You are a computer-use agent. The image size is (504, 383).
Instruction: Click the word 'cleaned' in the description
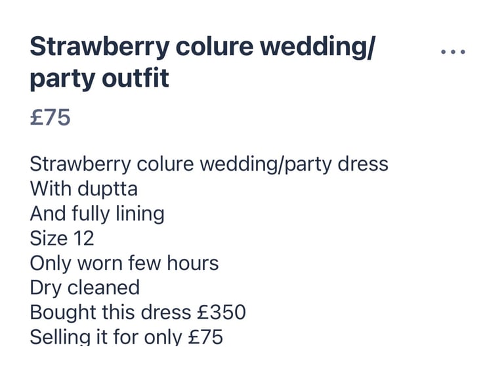coord(104,287)
